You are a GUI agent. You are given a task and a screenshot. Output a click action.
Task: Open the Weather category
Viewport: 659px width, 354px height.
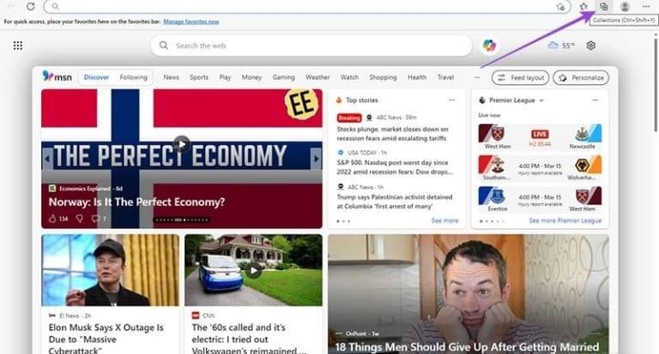click(317, 77)
